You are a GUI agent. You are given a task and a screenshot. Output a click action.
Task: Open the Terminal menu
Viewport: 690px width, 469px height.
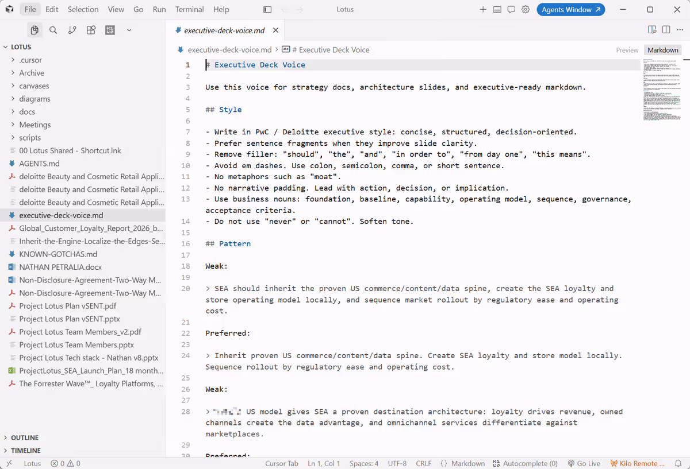190,9
